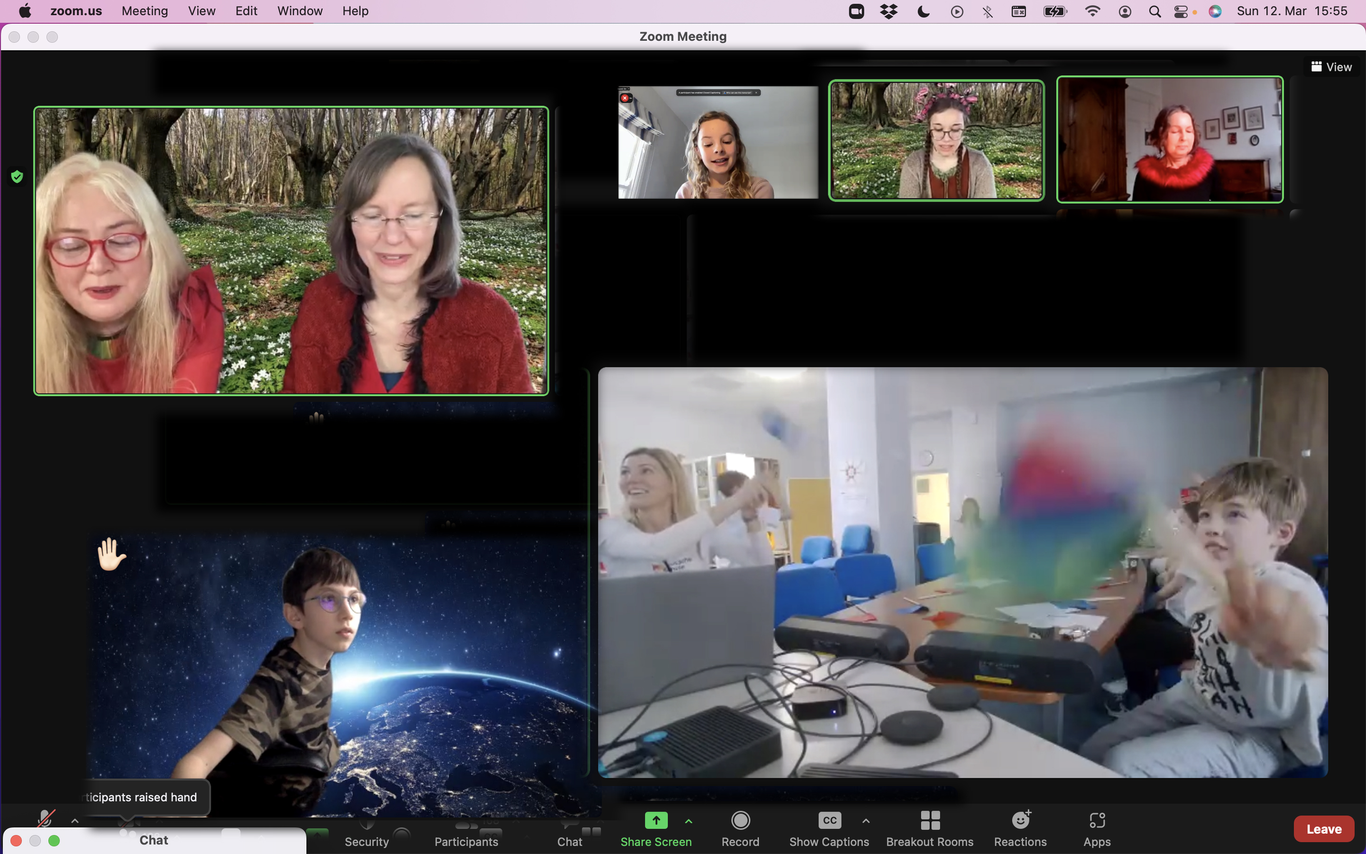
Task: Toggle the Bluetooth status icon
Action: coord(988,11)
